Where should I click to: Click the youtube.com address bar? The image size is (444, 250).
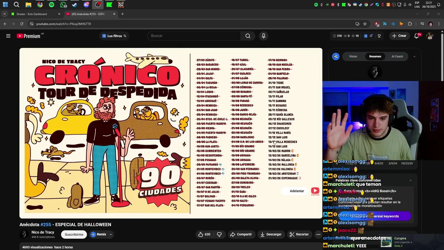(x=191, y=24)
